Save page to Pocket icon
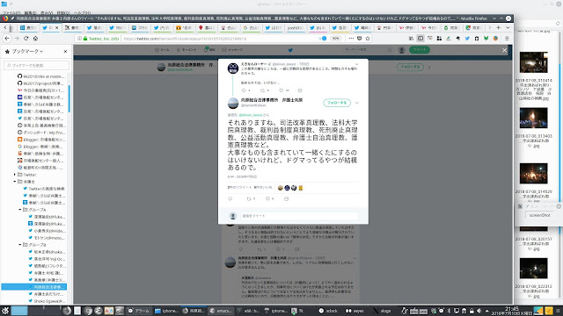563x316 pixels. tap(360, 39)
